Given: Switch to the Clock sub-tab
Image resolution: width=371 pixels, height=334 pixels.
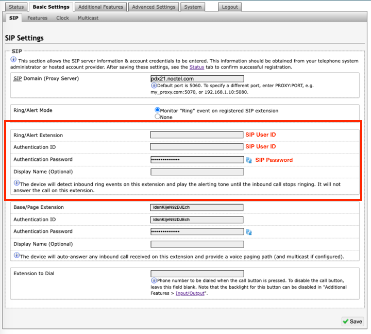Looking at the screenshot, I should point(62,18).
